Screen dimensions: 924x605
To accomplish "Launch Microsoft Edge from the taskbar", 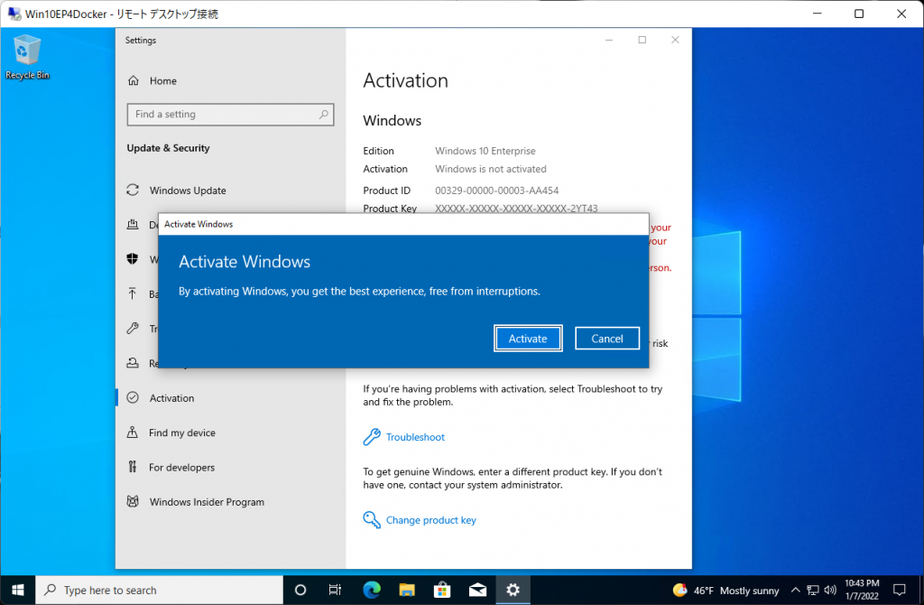I will pyautogui.click(x=371, y=590).
